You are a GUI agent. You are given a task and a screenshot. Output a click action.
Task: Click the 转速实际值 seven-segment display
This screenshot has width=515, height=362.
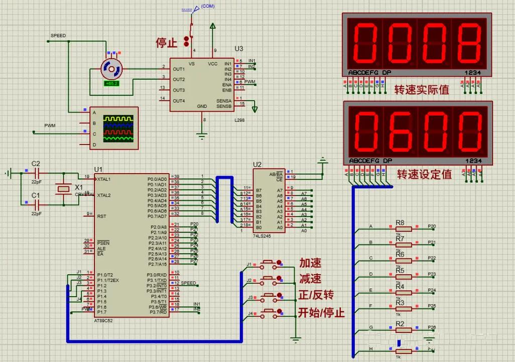417,45
